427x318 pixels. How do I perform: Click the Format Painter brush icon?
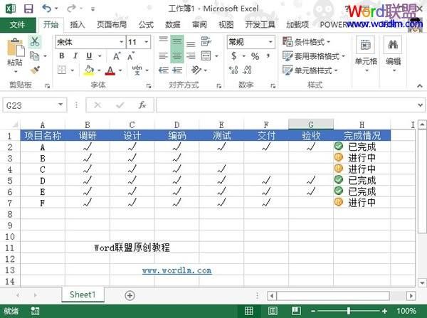pyautogui.click(x=34, y=70)
